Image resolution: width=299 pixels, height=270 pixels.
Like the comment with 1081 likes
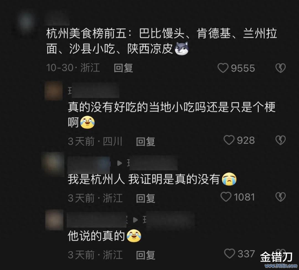click(226, 197)
